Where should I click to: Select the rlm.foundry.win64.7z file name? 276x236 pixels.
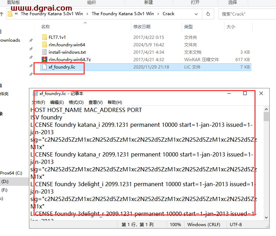point(70,60)
